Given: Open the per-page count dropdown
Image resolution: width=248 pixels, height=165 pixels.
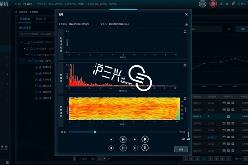Looking at the screenshot, I should click(102, 159).
